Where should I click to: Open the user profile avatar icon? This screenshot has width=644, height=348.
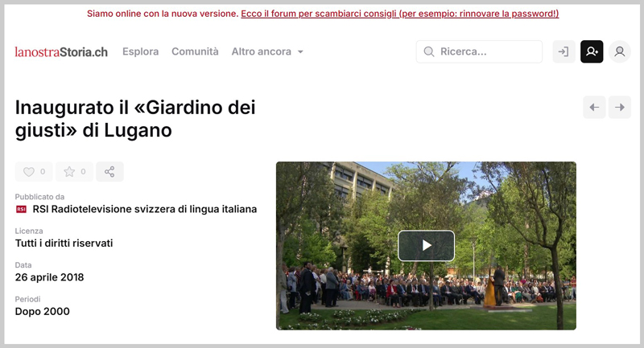click(619, 51)
